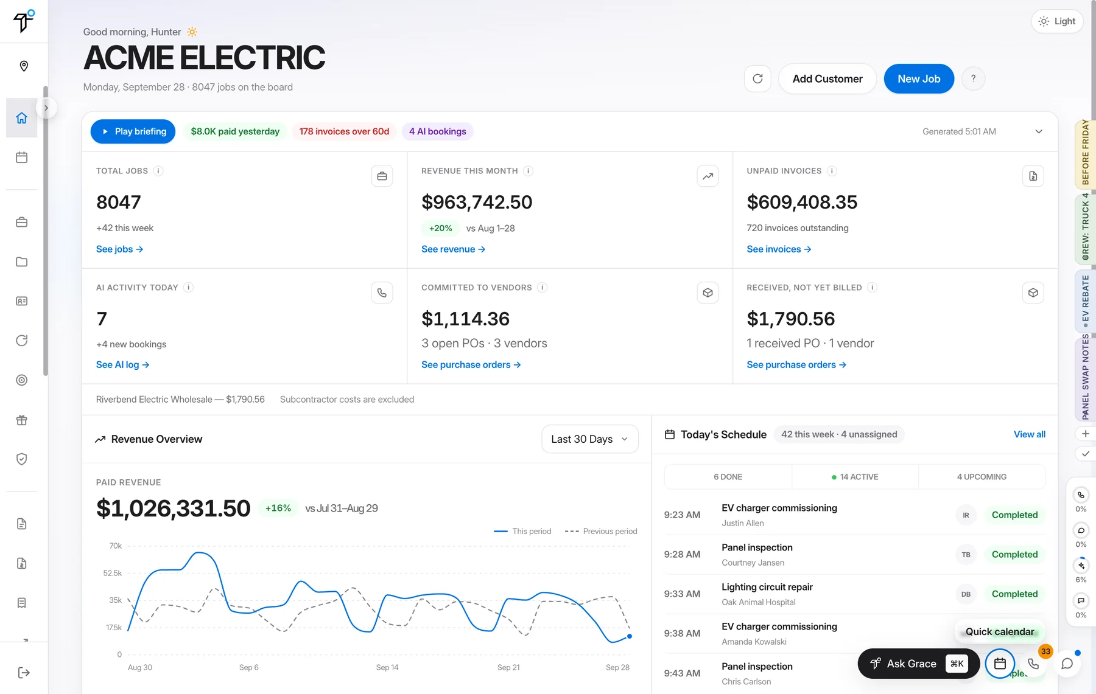1096x694 pixels.
Task: Click the phone icon on AI Activity Today card
Action: tap(382, 293)
